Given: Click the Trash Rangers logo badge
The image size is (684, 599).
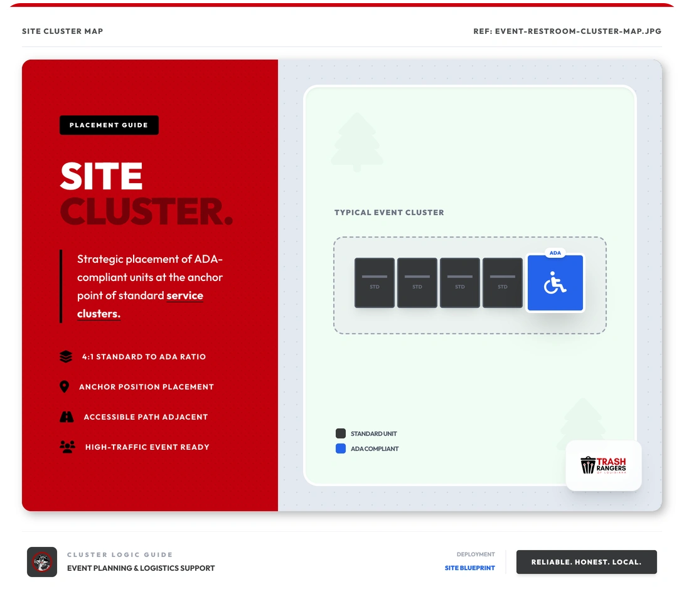Looking at the screenshot, I should click(604, 465).
